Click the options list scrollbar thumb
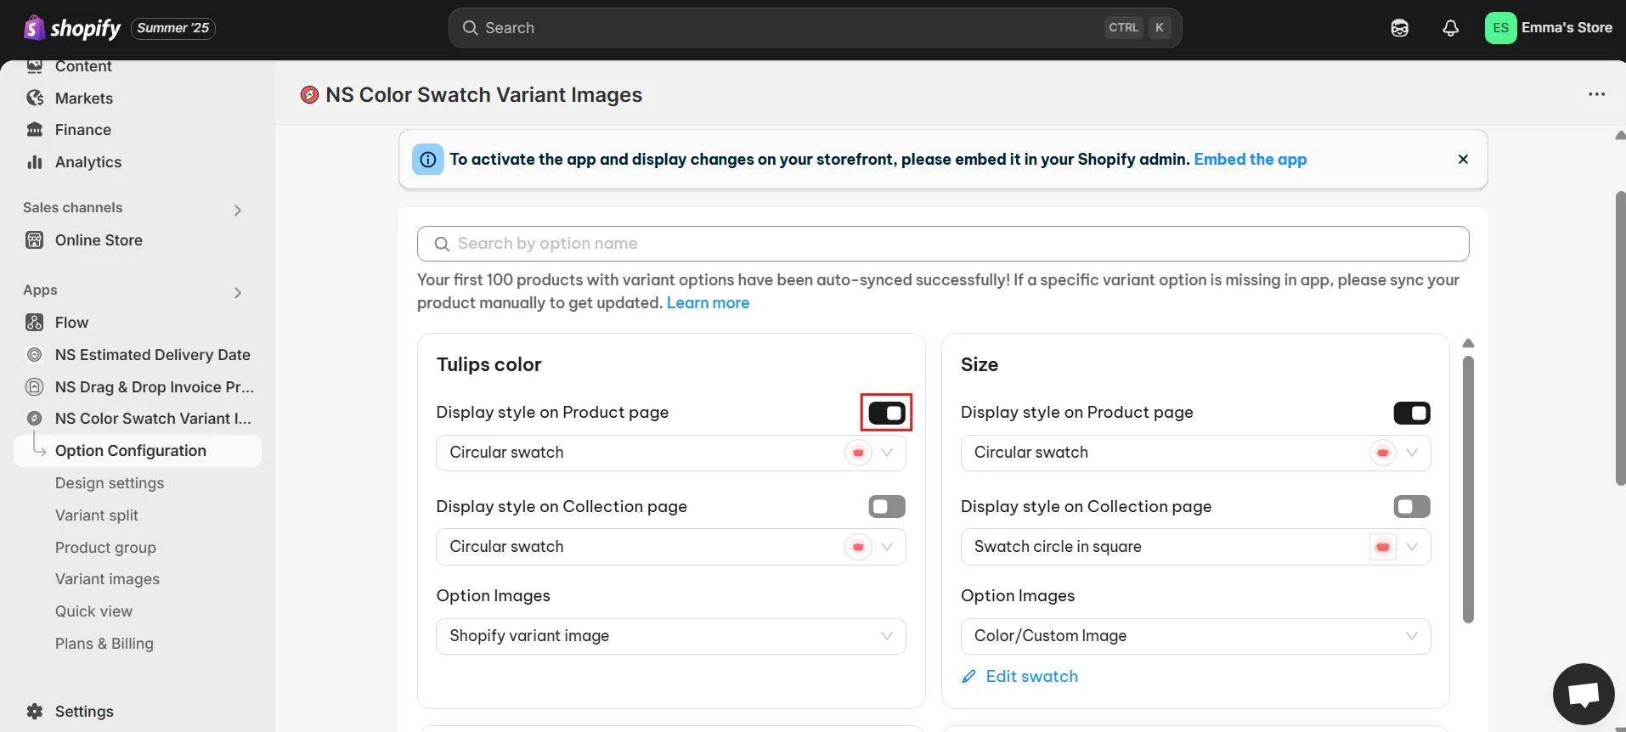 click(x=1468, y=490)
